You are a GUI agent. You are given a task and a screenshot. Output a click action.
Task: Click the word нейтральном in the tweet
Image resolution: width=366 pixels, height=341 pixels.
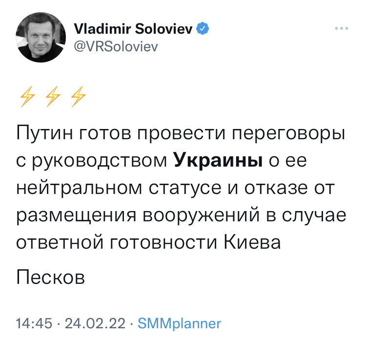(x=80, y=188)
